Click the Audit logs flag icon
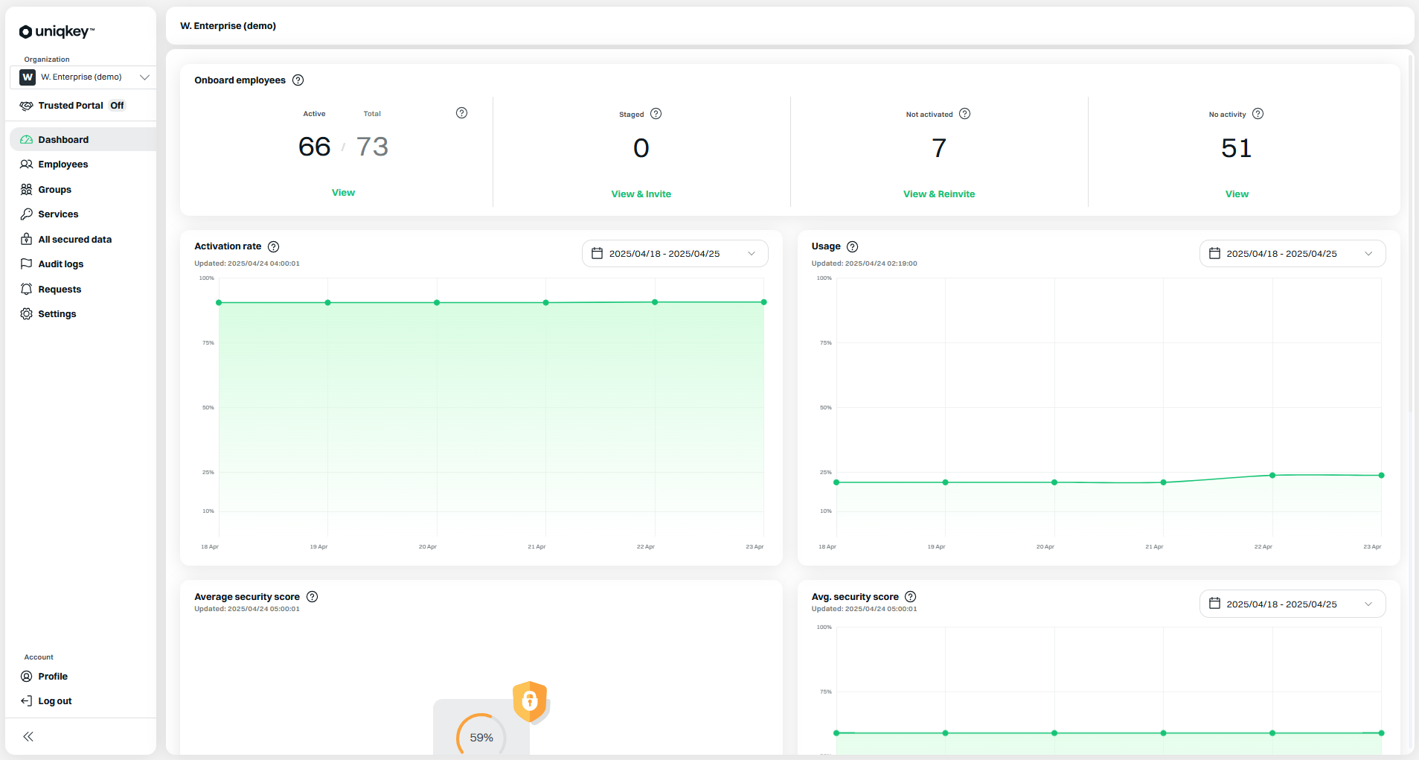Image resolution: width=1419 pixels, height=760 pixels. (x=27, y=264)
